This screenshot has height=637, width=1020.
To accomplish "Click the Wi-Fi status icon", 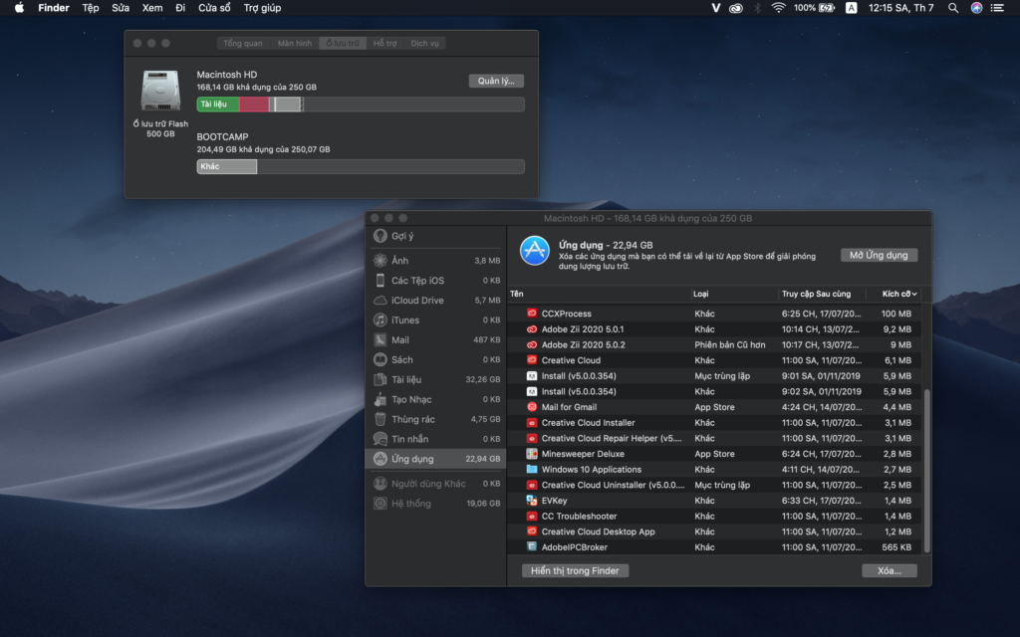I will (x=778, y=8).
